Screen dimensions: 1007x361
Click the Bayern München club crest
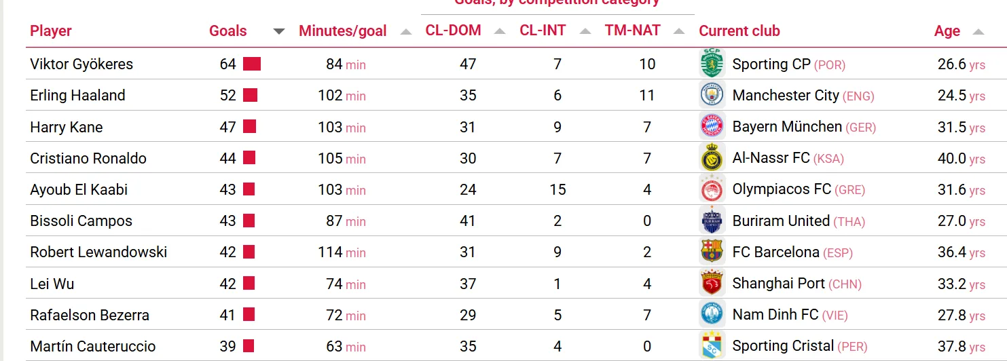712,127
